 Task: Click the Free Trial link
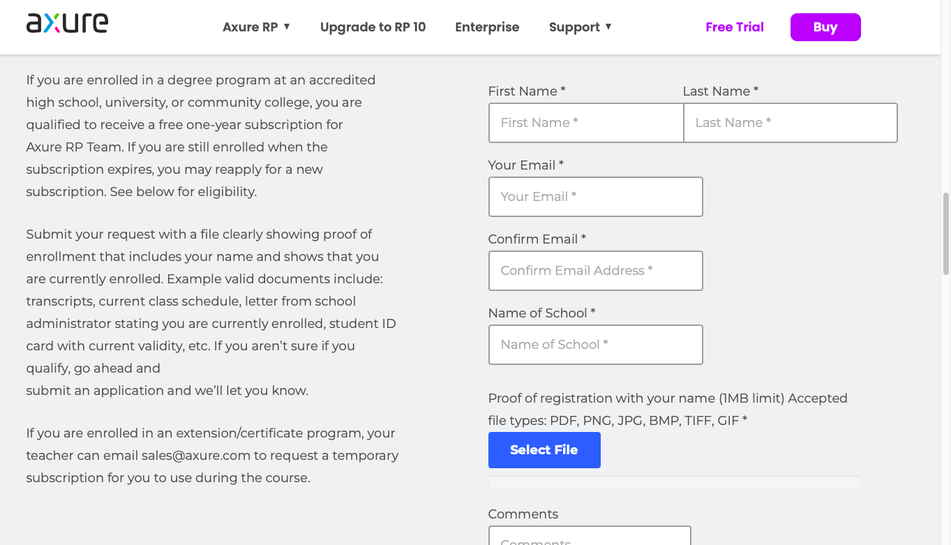click(x=735, y=27)
